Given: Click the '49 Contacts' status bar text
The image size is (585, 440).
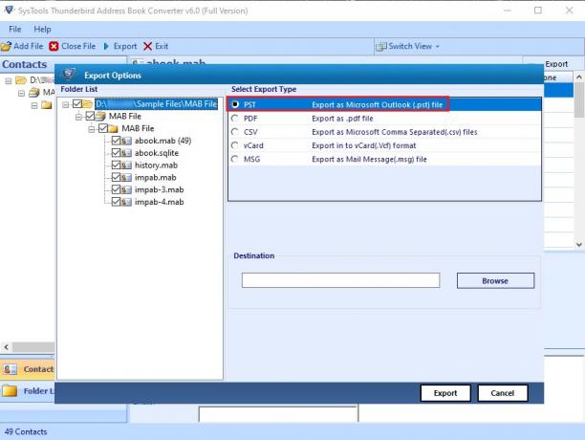Looking at the screenshot, I should (26, 431).
